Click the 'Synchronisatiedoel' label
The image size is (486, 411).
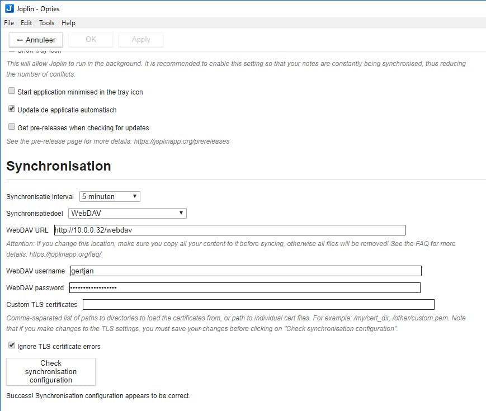pos(35,214)
